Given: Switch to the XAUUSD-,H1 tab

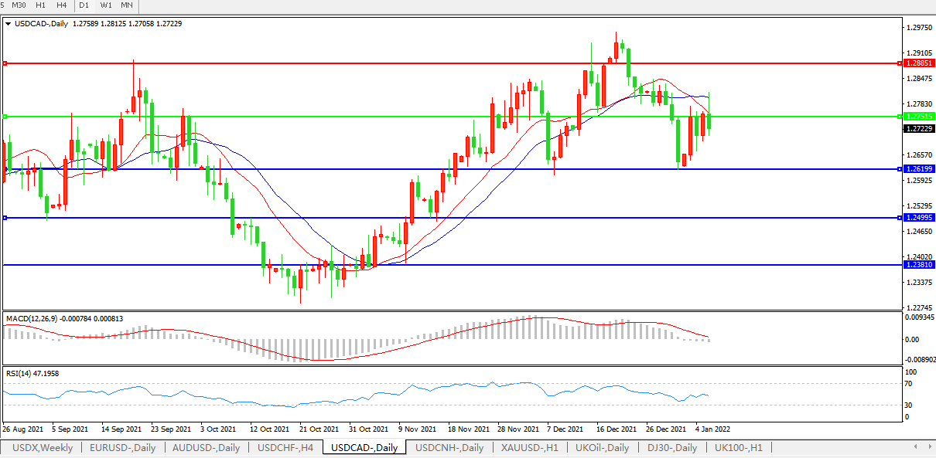Looking at the screenshot, I should click(530, 448).
